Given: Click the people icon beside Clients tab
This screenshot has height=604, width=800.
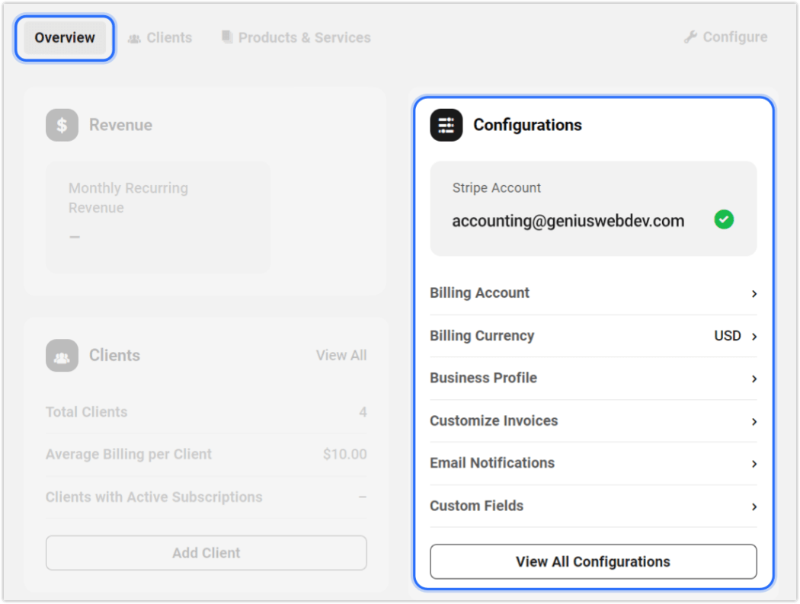Looking at the screenshot, I should click(x=135, y=37).
